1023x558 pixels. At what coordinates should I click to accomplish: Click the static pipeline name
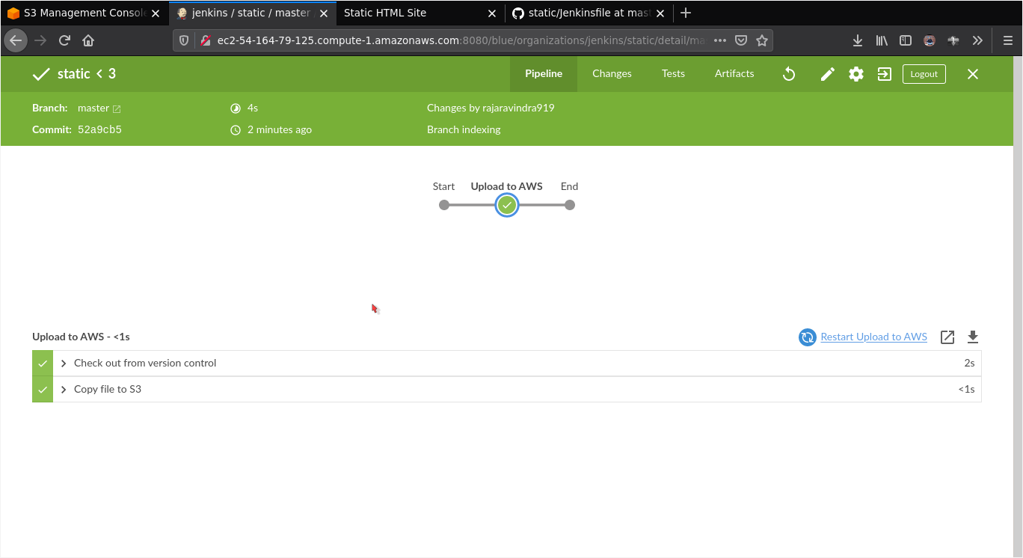click(74, 73)
